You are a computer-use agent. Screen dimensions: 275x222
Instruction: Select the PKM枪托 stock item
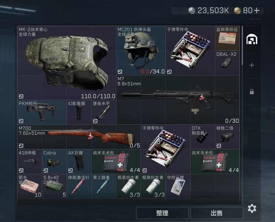42,112
